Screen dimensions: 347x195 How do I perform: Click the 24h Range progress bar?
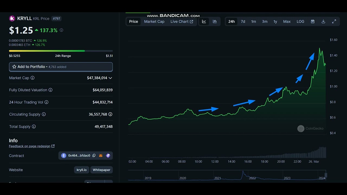tap(61, 51)
